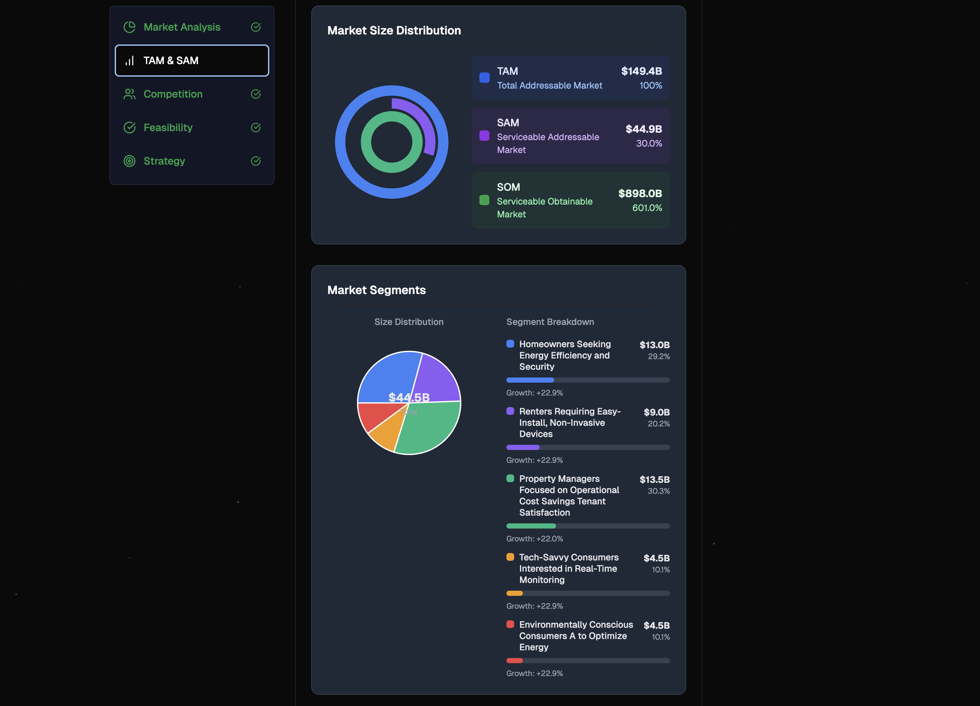Viewport: 980px width, 706px height.
Task: Switch to the Strategy section
Action: 164,161
